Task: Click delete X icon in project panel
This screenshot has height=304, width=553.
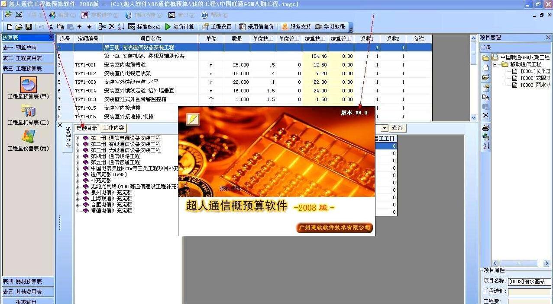Action: pyautogui.click(x=486, y=116)
